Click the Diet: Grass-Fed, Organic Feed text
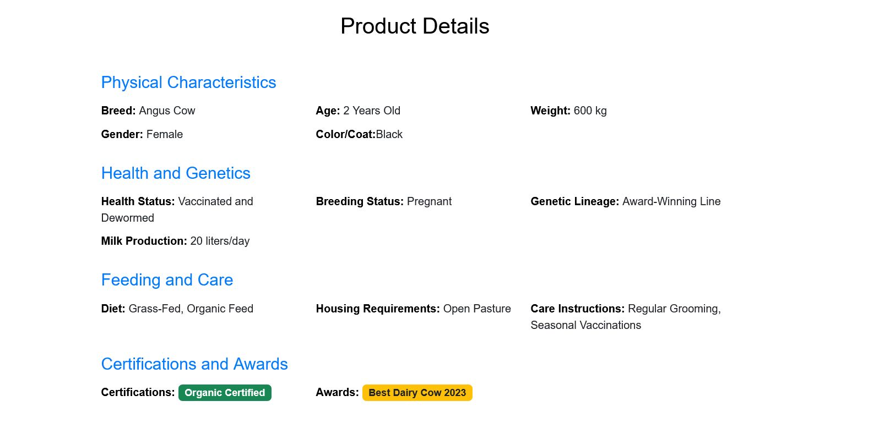The image size is (879, 423). point(177,309)
